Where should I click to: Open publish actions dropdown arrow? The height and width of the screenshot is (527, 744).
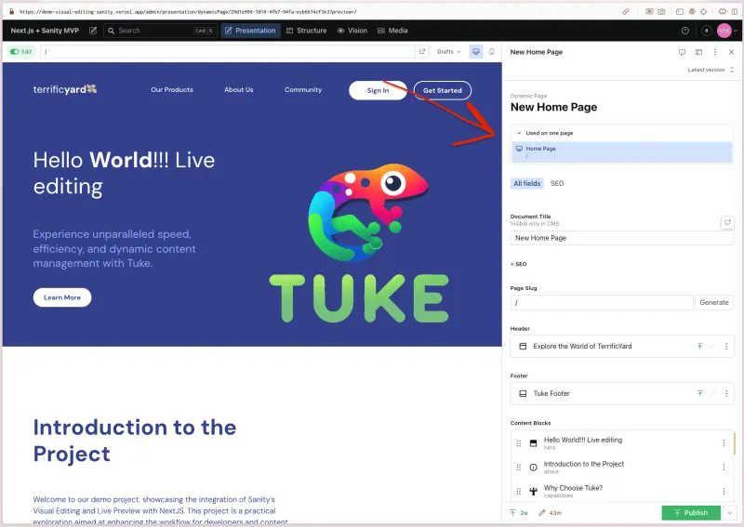click(x=730, y=512)
